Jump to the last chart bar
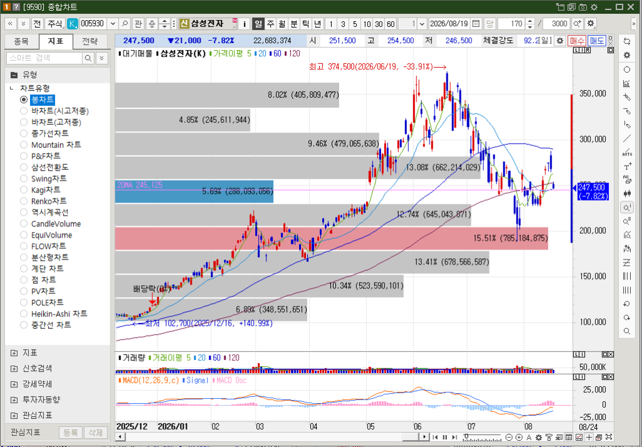The width and height of the screenshot is (642, 447). tap(455, 437)
